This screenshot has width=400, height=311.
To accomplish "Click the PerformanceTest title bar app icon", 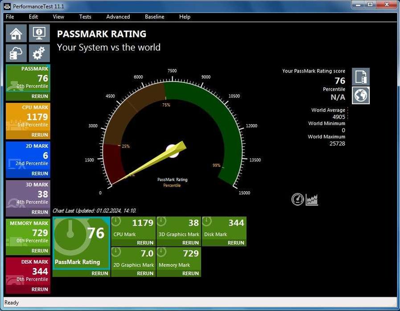I will pos(8,6).
